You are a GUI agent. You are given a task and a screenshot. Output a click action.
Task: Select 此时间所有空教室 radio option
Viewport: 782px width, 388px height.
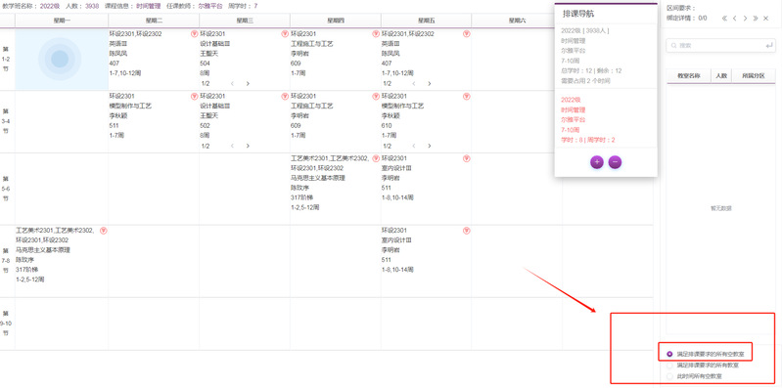point(669,376)
